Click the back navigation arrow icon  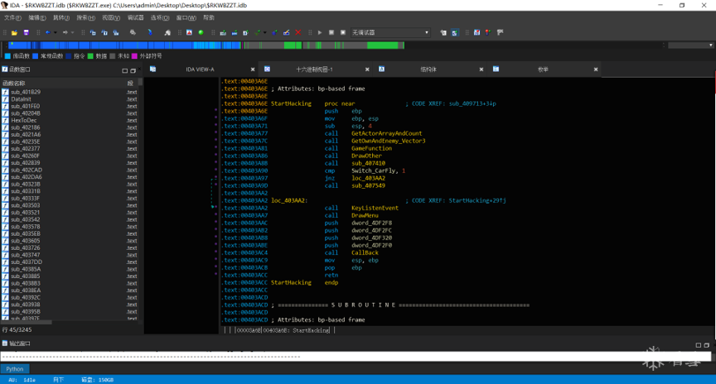47,33
